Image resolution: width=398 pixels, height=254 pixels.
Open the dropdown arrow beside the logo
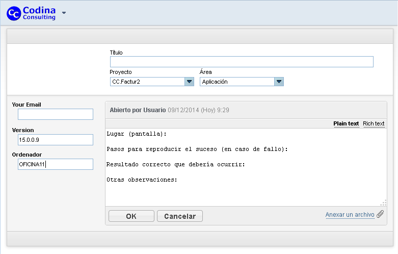pos(64,13)
